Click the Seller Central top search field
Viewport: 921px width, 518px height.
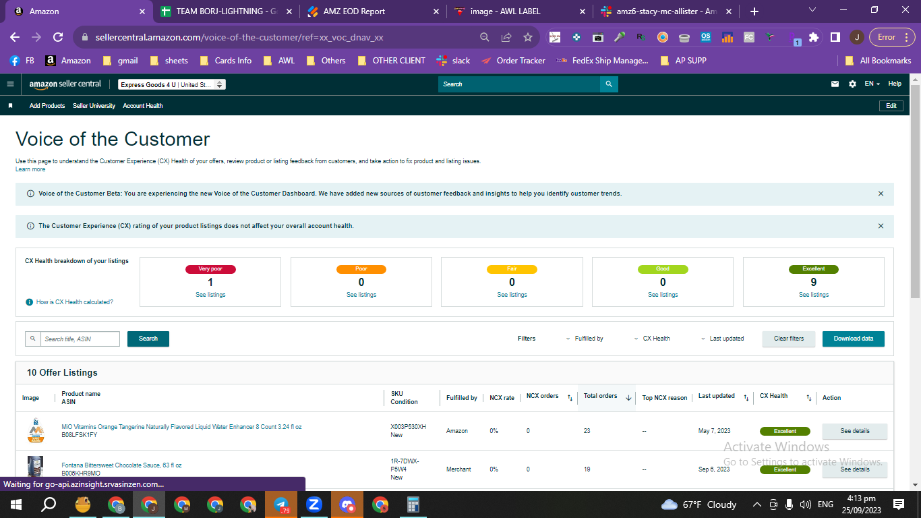519,84
